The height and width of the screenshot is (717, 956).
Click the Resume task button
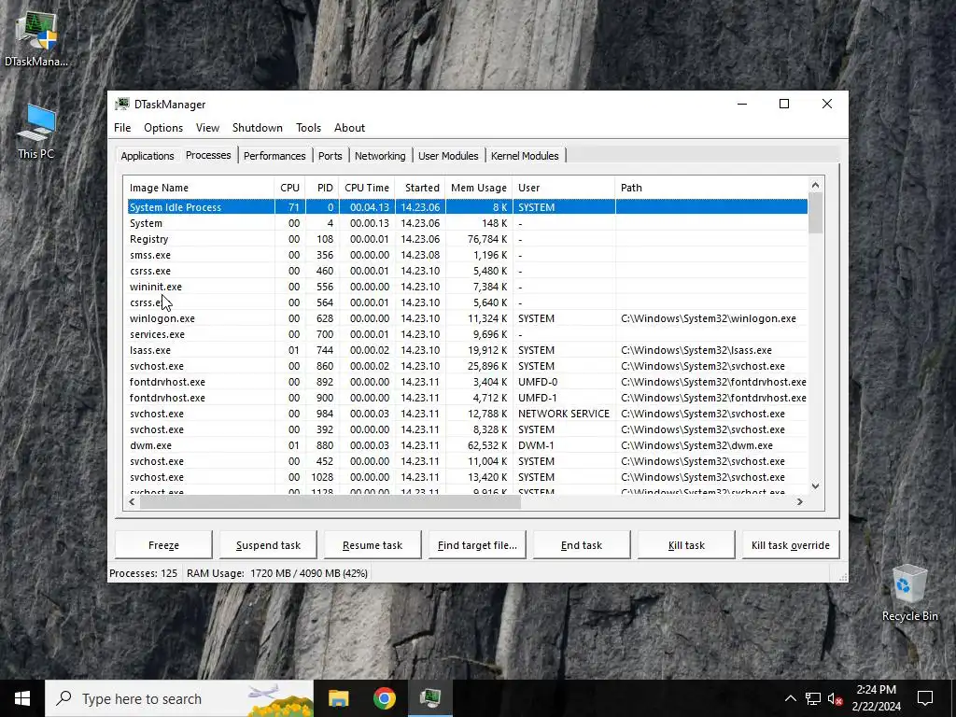(373, 545)
